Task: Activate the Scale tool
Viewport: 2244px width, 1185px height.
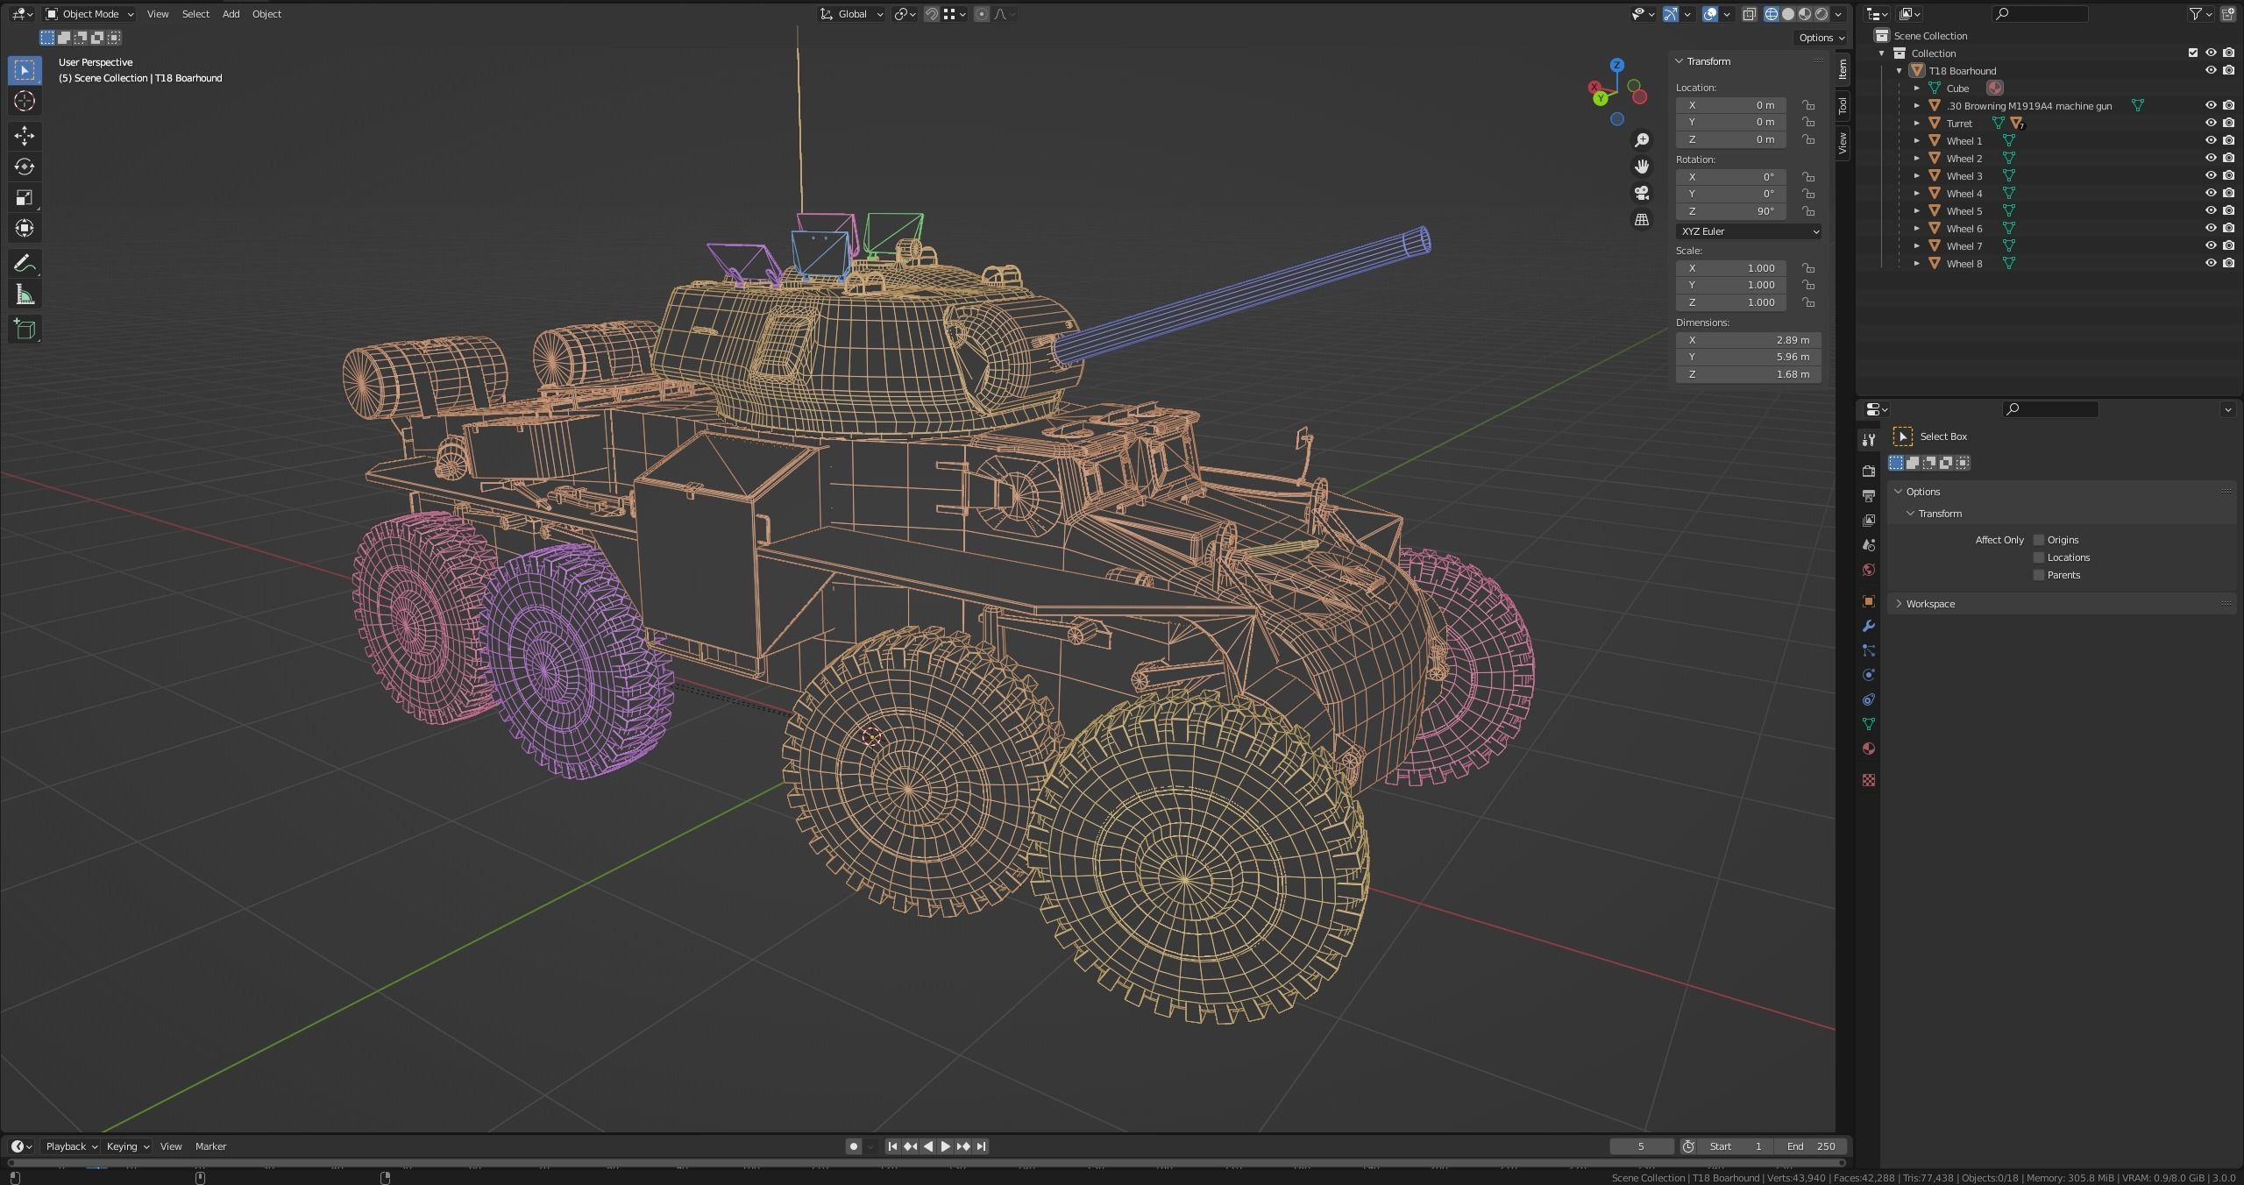Action: (25, 197)
